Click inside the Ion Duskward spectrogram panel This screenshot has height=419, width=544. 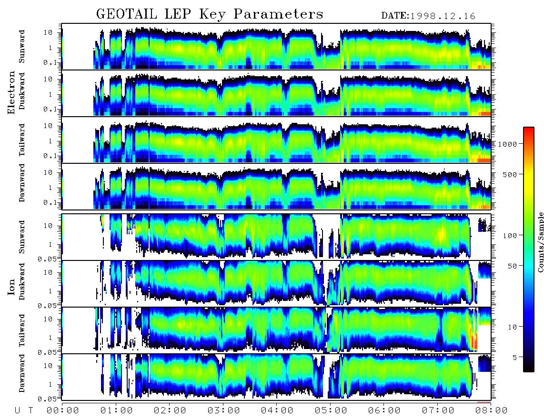(x=276, y=283)
